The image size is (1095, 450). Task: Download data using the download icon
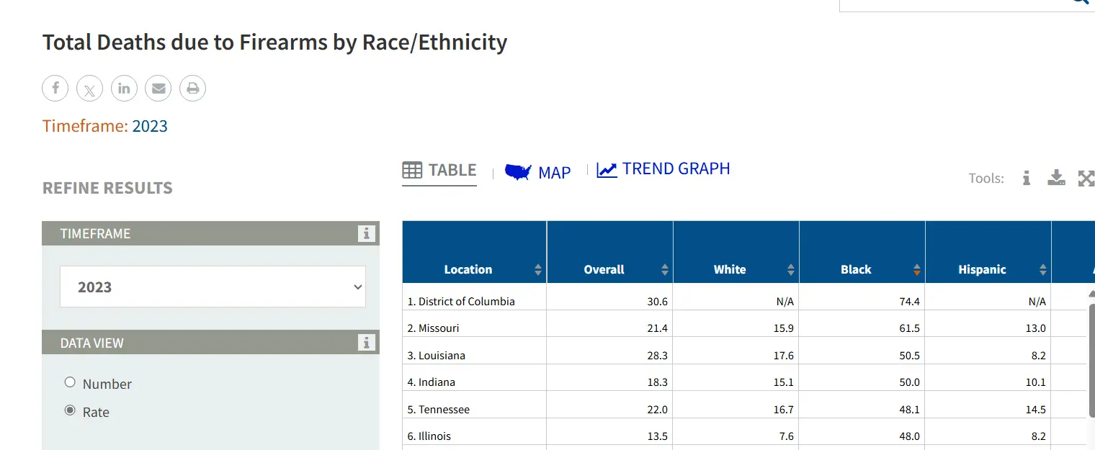1056,178
